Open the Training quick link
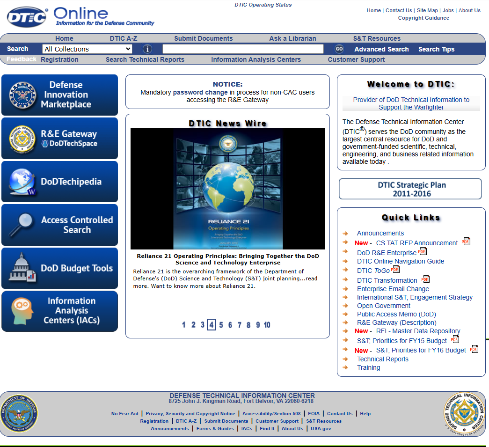This screenshot has width=489, height=447. [x=369, y=367]
